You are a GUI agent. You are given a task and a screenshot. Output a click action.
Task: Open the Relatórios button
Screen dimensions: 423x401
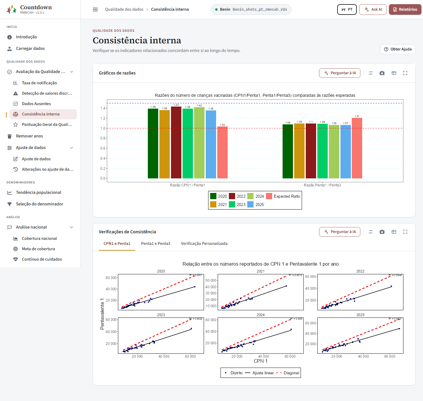point(405,9)
